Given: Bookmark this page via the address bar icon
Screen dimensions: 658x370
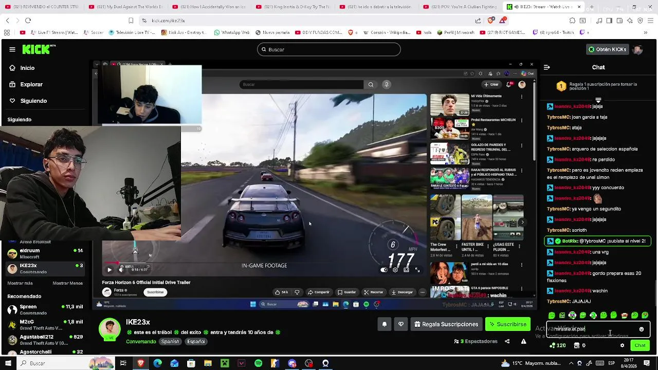Looking at the screenshot, I should coord(131,21).
